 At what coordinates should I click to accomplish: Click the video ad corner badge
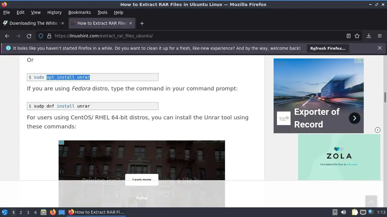pyautogui.click(x=61, y=143)
